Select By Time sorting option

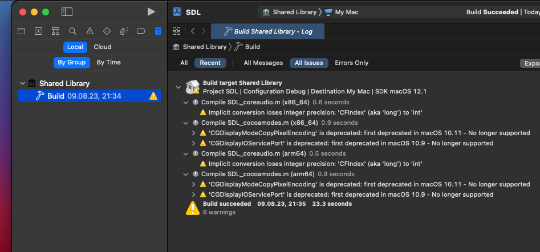[x=108, y=63]
